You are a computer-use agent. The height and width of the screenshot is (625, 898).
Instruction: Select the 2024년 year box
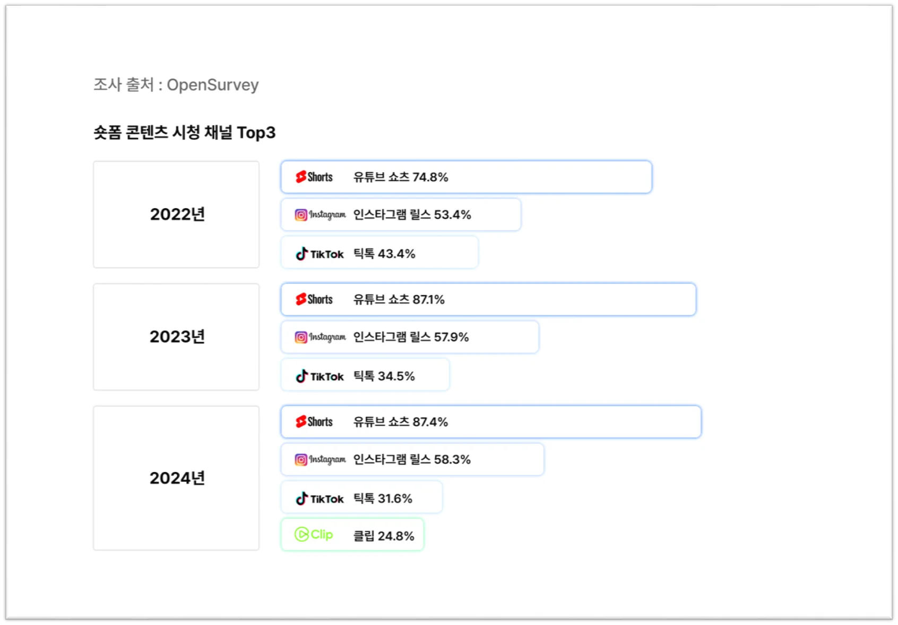[x=176, y=478]
